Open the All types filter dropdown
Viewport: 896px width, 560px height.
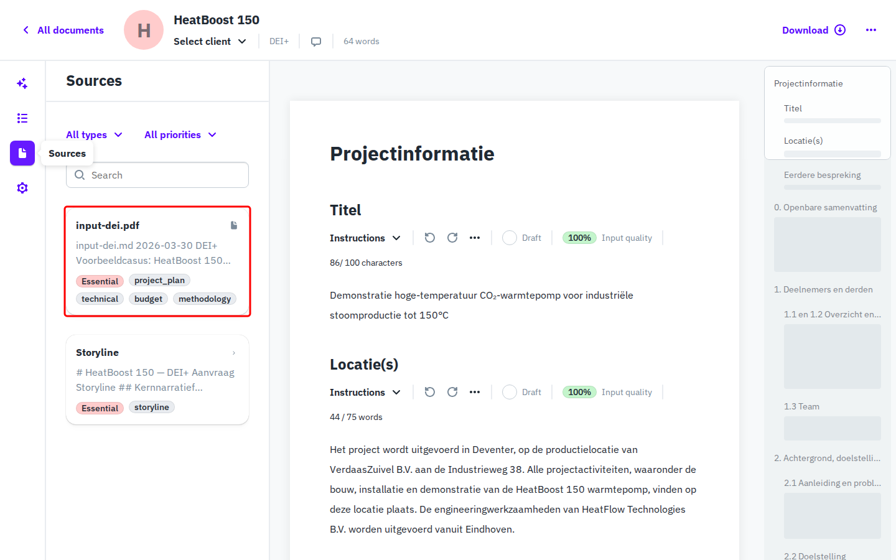(94, 135)
